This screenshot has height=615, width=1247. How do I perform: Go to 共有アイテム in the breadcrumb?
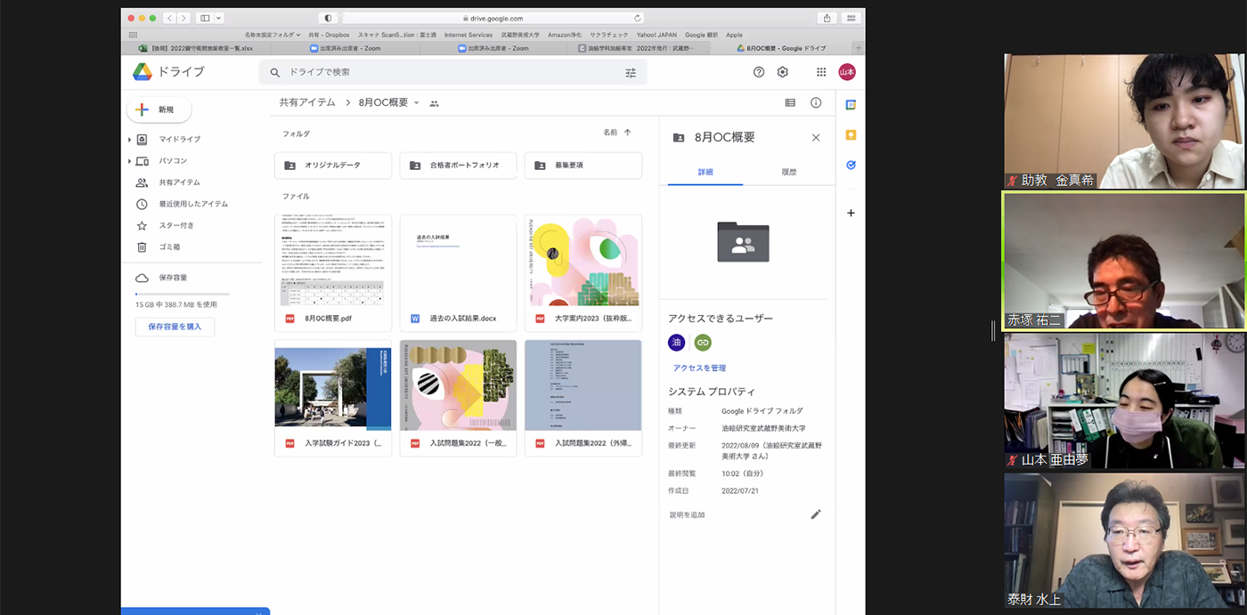[307, 103]
